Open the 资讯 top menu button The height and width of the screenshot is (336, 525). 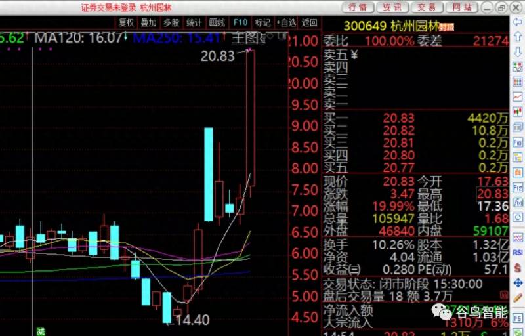[392, 7]
